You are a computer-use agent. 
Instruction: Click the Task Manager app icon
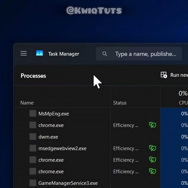pyautogui.click(x=39, y=53)
